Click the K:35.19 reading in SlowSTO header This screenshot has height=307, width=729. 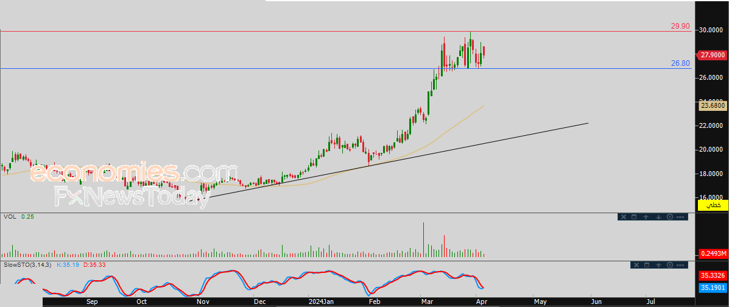pos(68,265)
